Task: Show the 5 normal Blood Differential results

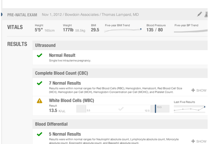Action: (x=199, y=141)
